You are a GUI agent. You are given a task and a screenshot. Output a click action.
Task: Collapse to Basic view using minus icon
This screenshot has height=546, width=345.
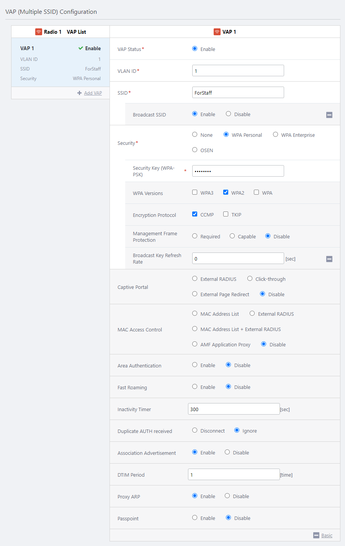click(x=316, y=535)
